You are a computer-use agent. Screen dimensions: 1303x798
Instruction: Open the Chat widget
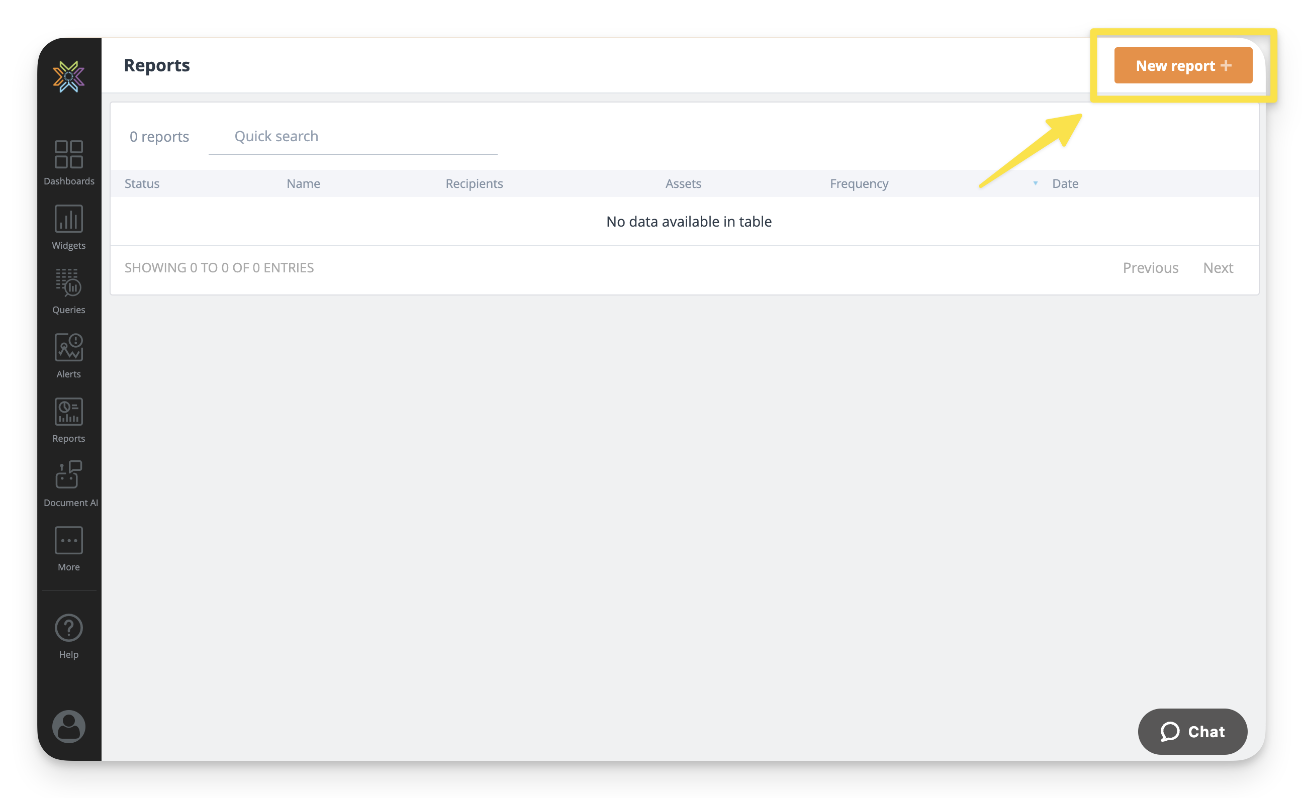point(1192,731)
